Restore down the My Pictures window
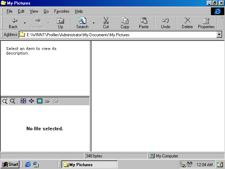225x169 pixels. (x=215, y=3)
